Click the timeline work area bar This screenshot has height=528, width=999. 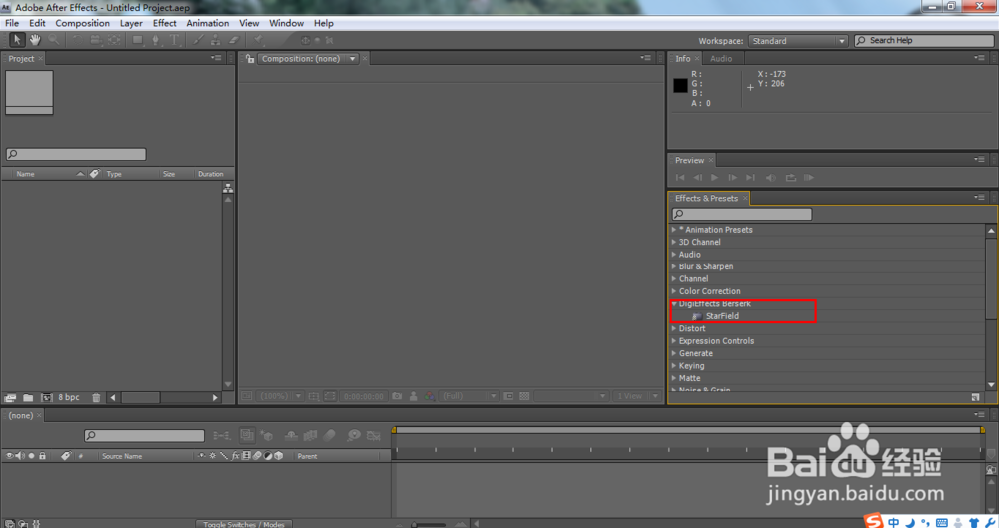pos(688,430)
